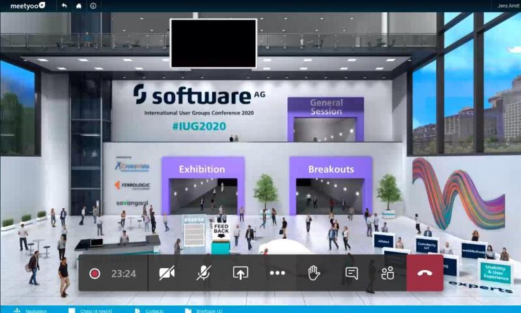Image resolution: width=521 pixels, height=313 pixels.
Task: Click the home icon in top bar
Action: (x=79, y=6)
